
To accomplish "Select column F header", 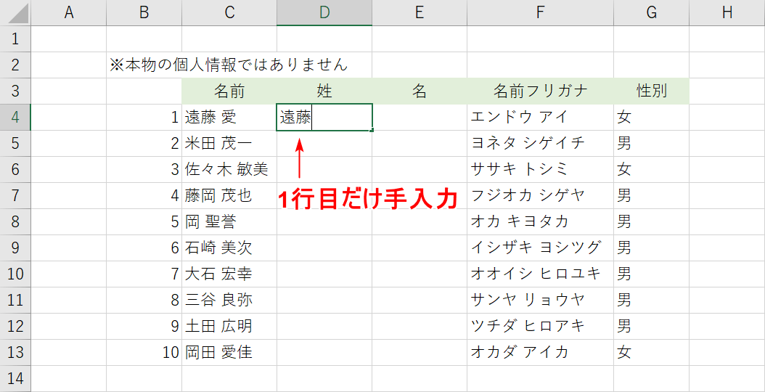I will [540, 12].
